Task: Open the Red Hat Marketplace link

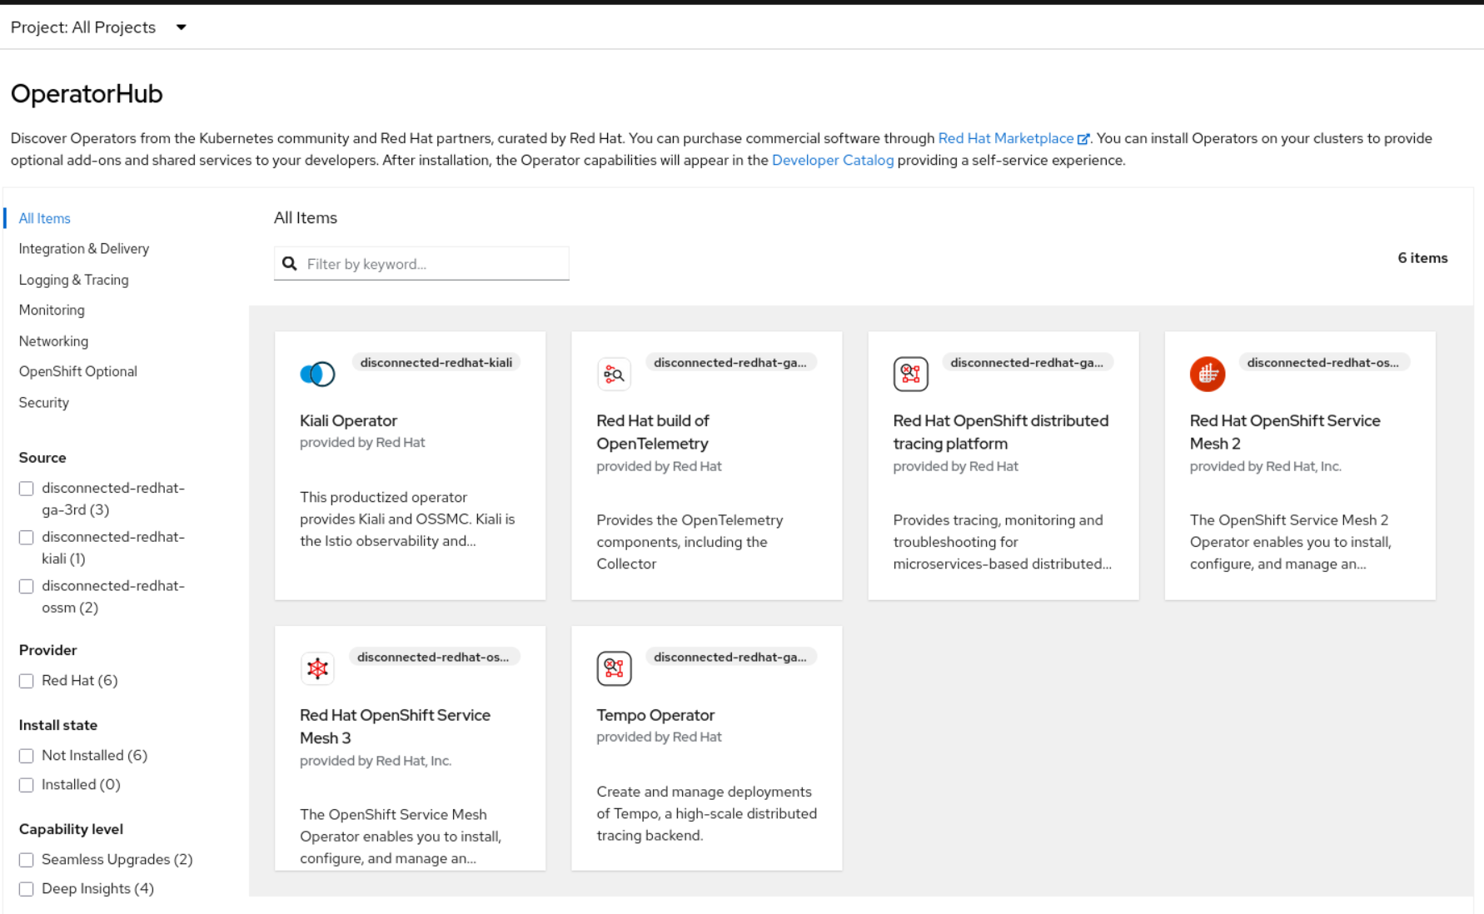Action: click(1005, 138)
